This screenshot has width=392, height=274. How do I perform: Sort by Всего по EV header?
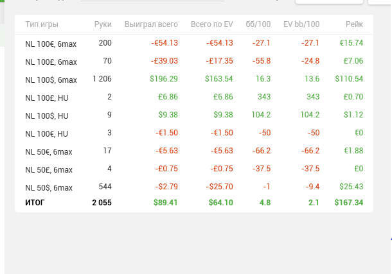211,24
